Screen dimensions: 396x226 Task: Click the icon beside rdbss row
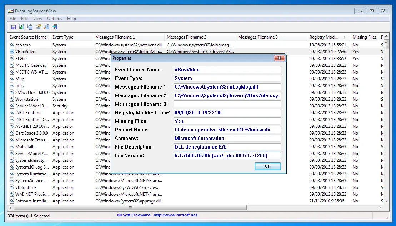12,86
